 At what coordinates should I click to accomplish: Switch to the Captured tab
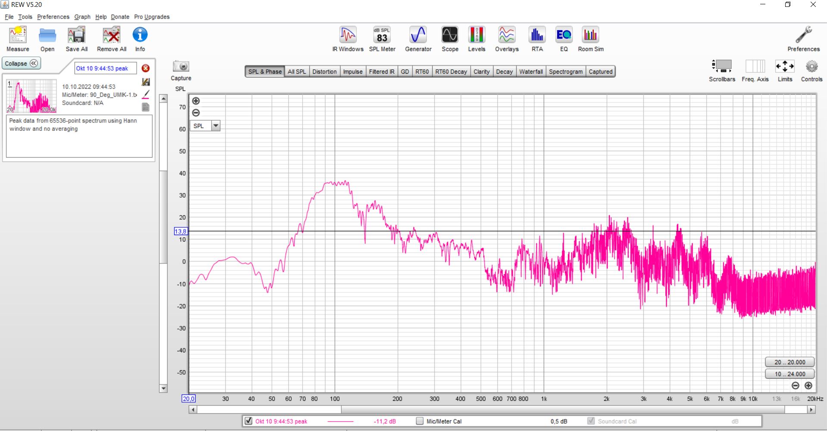coord(600,71)
